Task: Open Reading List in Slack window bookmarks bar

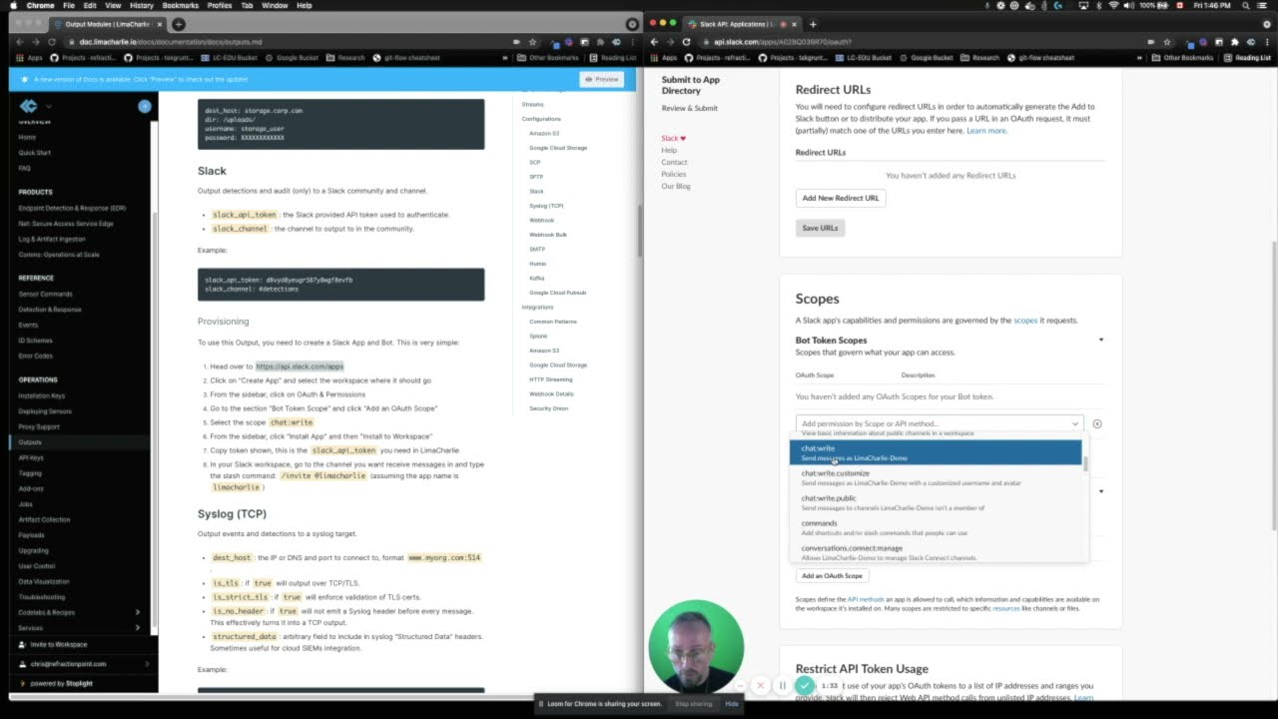Action: [1247, 58]
